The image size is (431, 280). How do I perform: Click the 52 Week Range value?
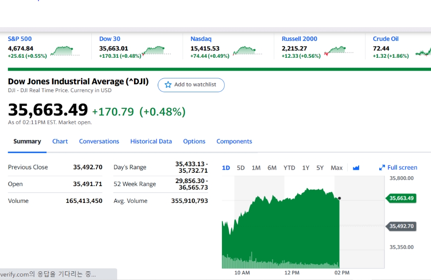(192, 184)
